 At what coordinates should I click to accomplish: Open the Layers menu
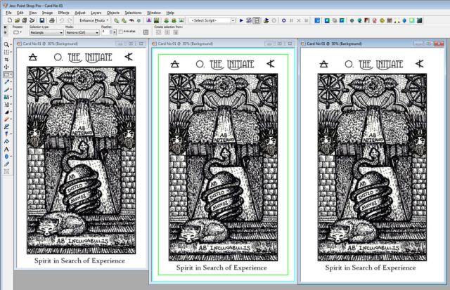point(95,13)
